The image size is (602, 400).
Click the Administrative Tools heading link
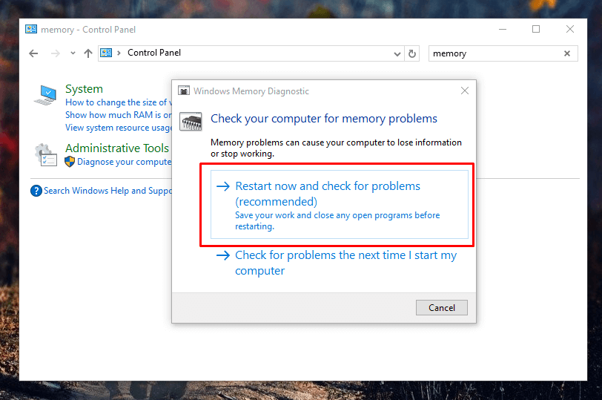pyautogui.click(x=117, y=148)
